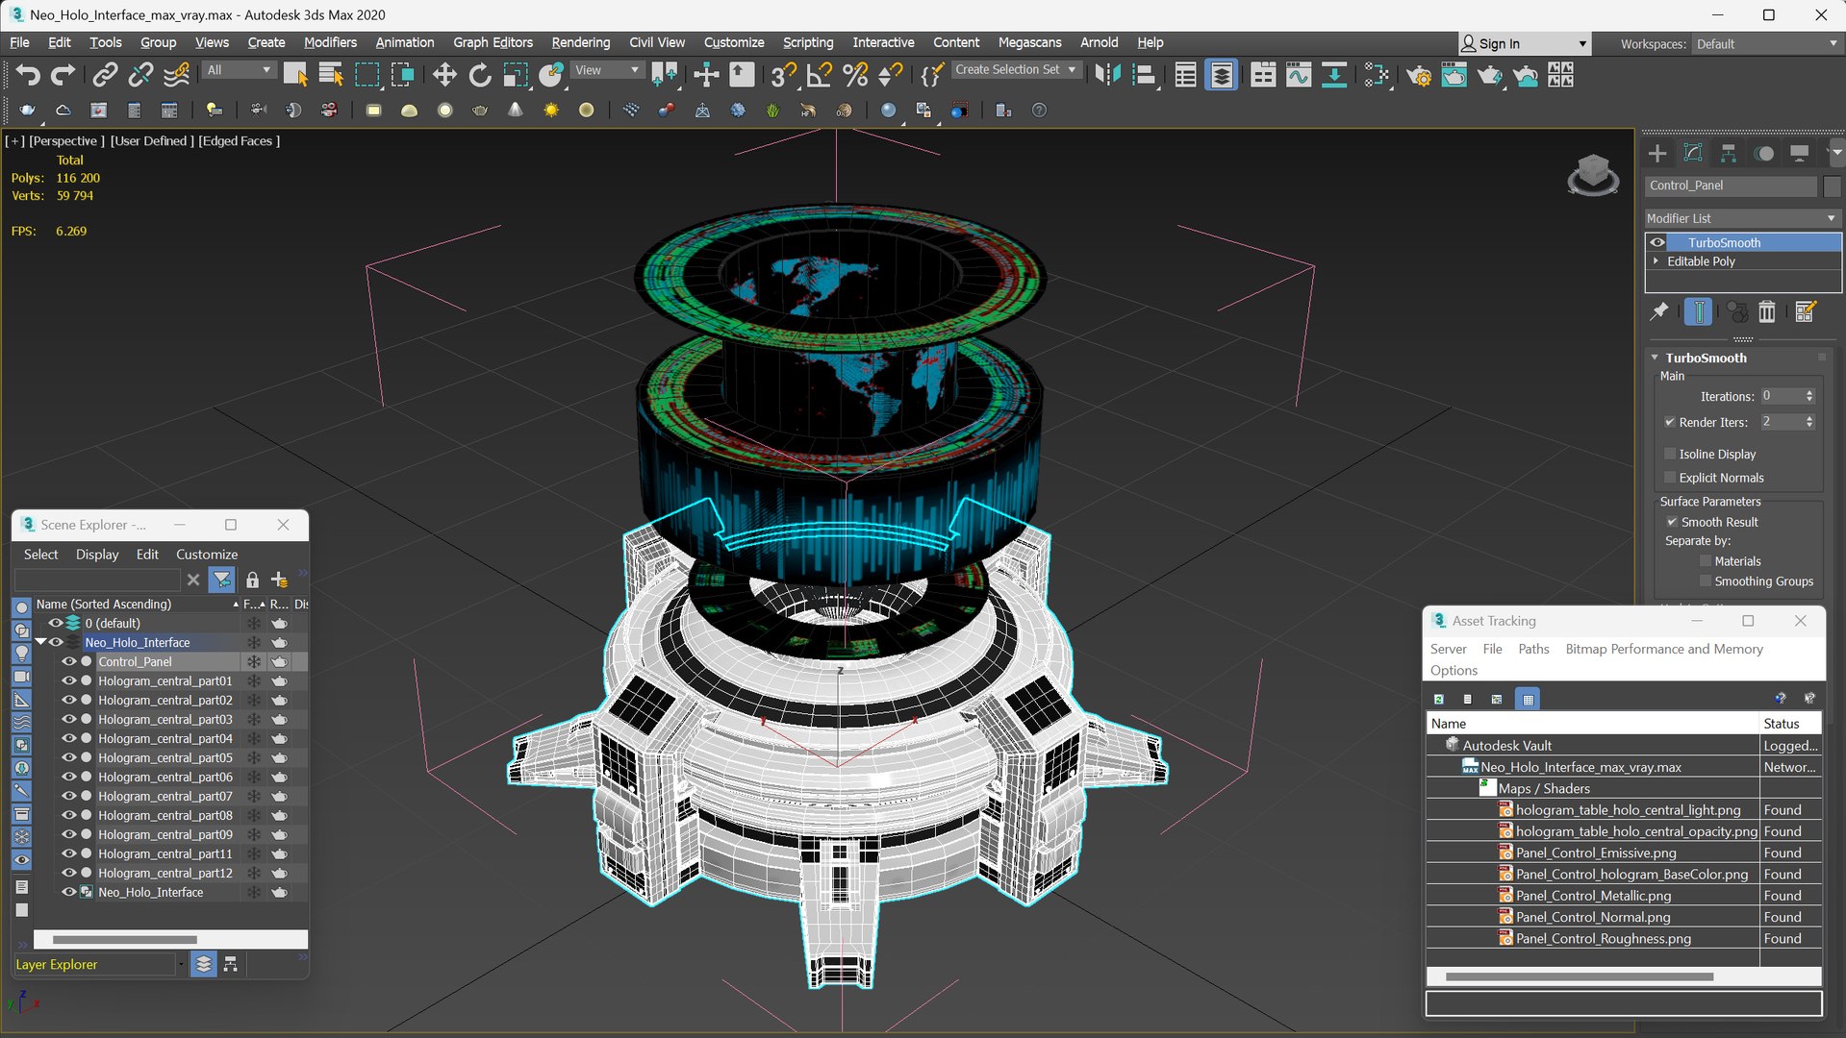
Task: Hide Control_Panel with eye icon
Action: coord(69,661)
